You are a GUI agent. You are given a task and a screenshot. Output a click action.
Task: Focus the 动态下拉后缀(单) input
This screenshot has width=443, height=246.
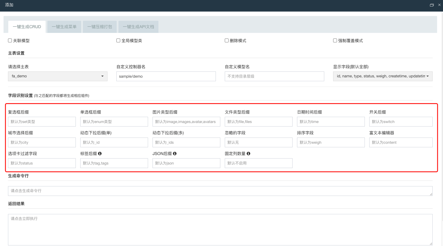tap(114, 142)
